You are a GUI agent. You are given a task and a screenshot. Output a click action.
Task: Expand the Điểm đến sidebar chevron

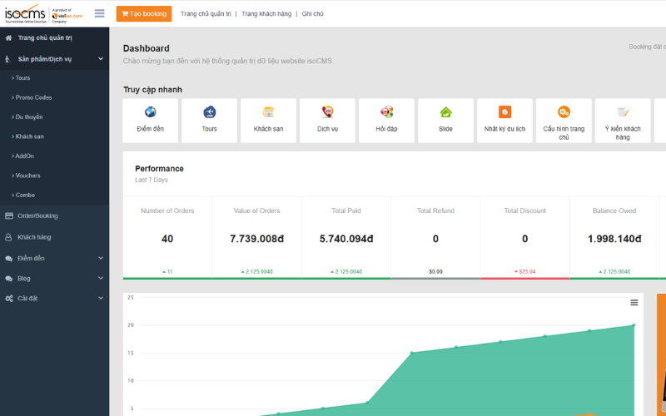(x=101, y=258)
